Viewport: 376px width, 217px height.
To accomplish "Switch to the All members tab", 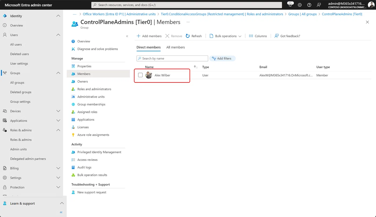I will click(x=176, y=47).
